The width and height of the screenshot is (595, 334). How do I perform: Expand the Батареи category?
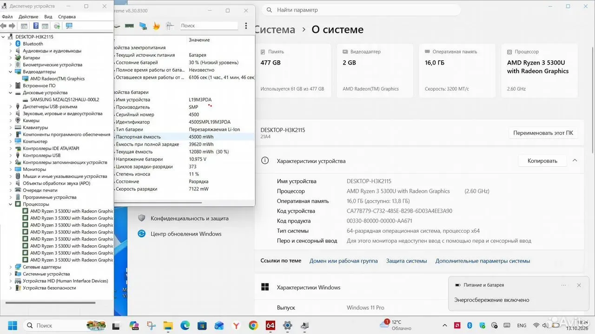pyautogui.click(x=11, y=58)
